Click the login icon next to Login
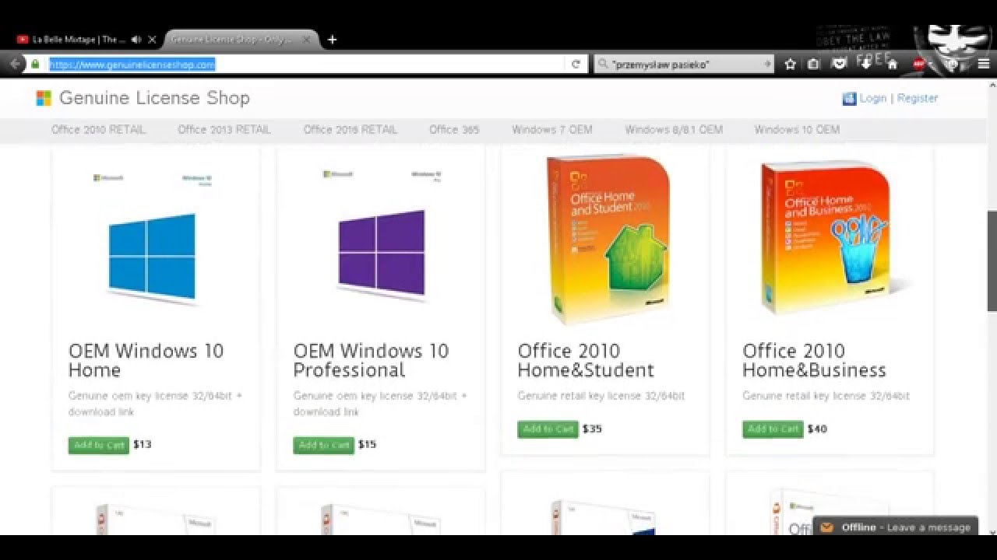This screenshot has height=560, width=997. (849, 98)
